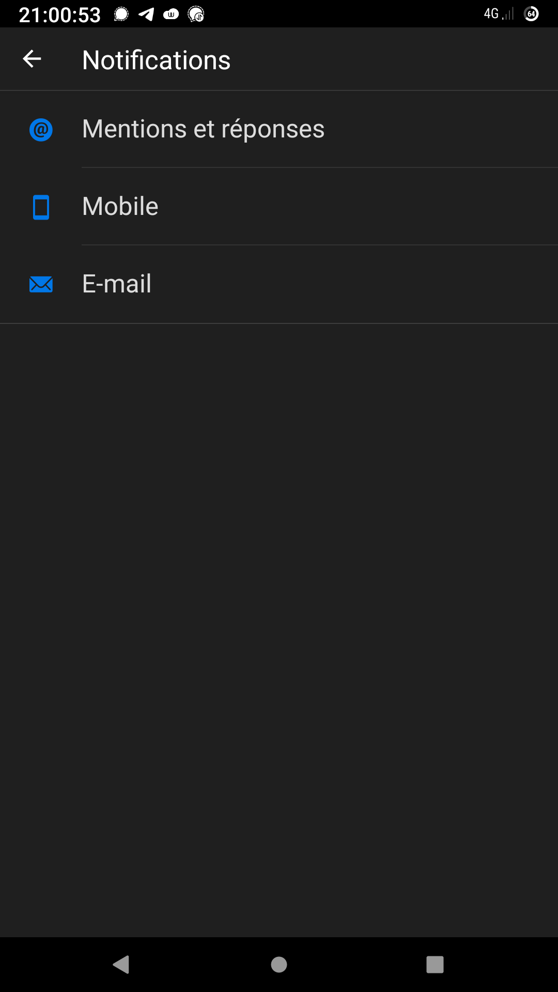Tap the blue @ mentions icon

41,130
